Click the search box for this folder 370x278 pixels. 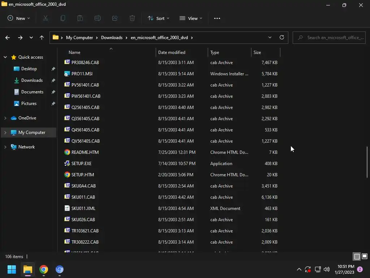pos(329,38)
